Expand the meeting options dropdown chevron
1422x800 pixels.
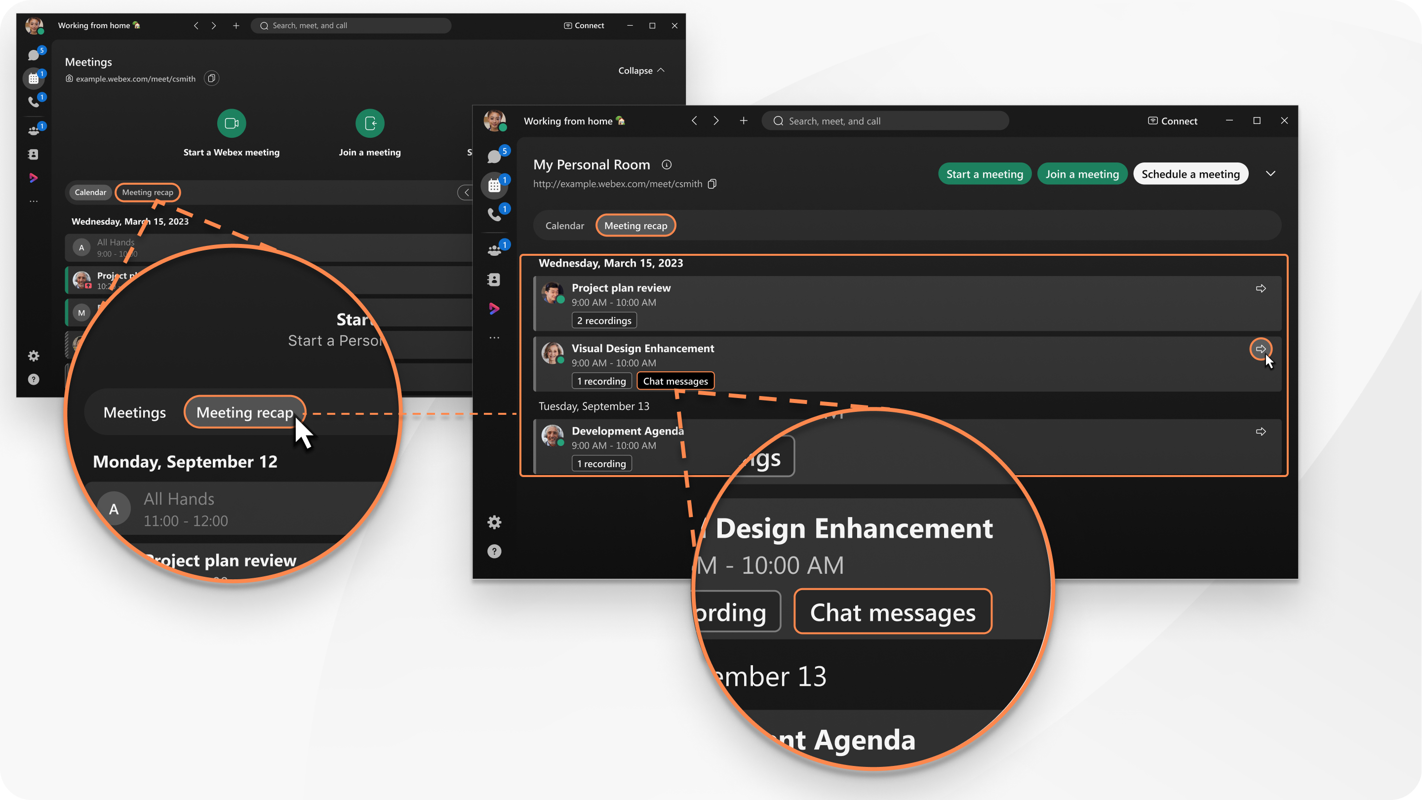(1269, 174)
